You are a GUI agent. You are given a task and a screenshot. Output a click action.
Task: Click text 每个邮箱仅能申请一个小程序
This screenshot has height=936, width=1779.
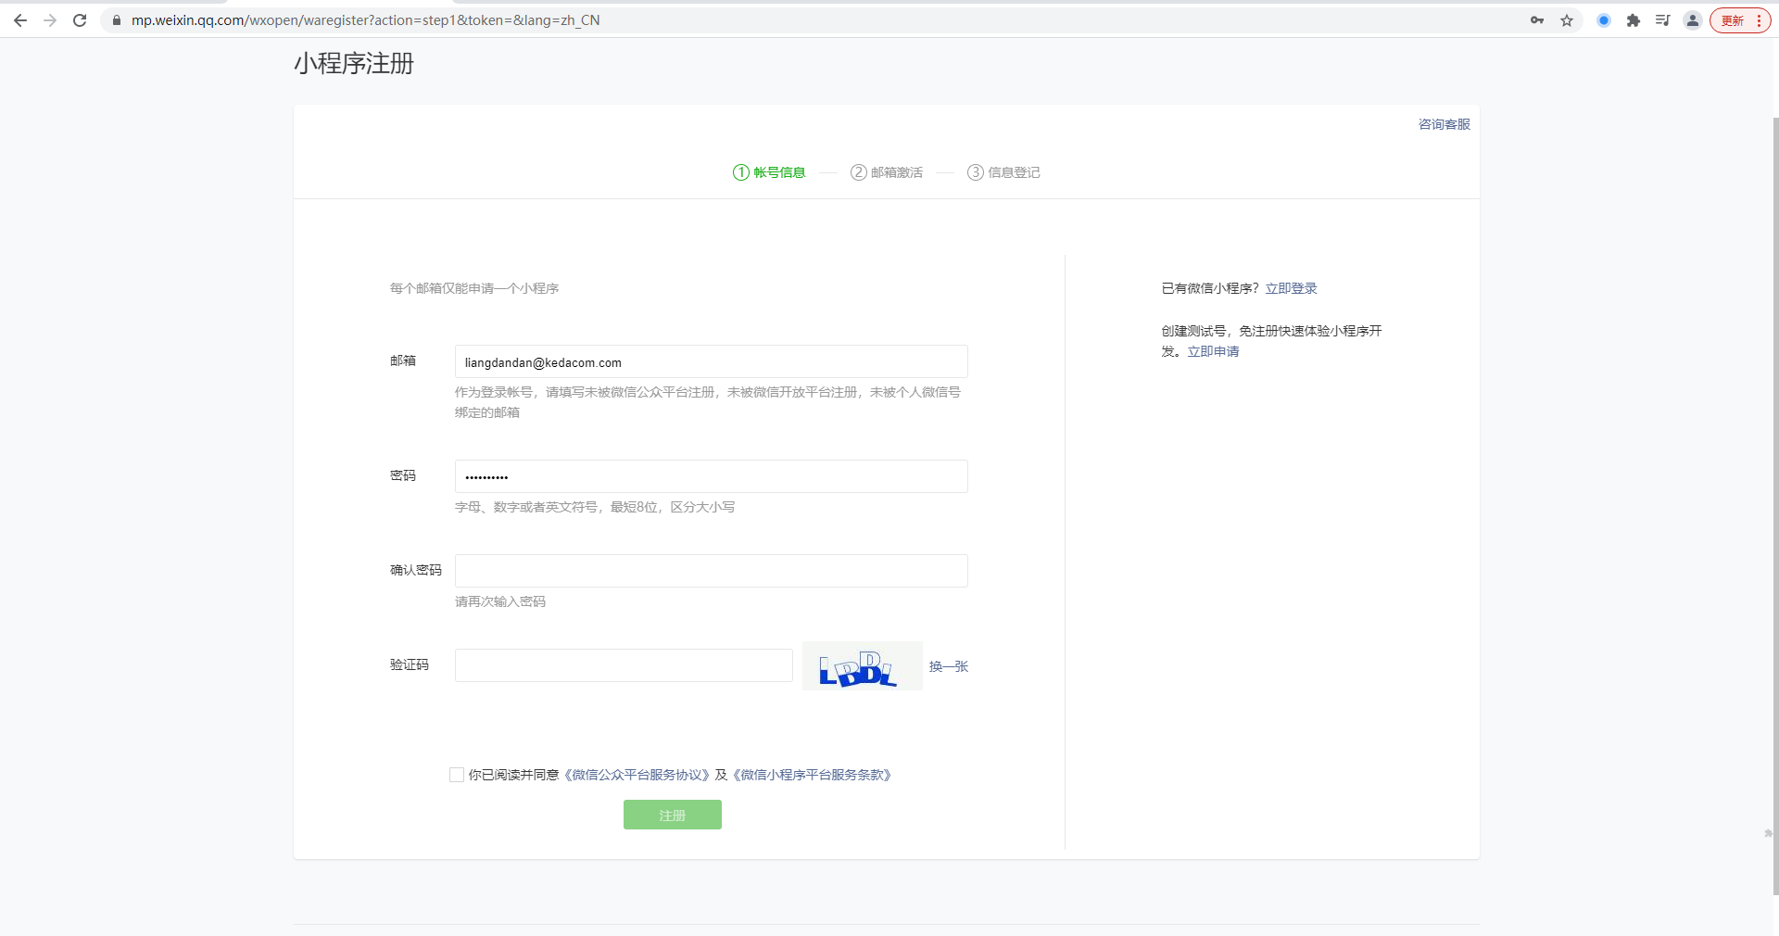pyautogui.click(x=474, y=288)
